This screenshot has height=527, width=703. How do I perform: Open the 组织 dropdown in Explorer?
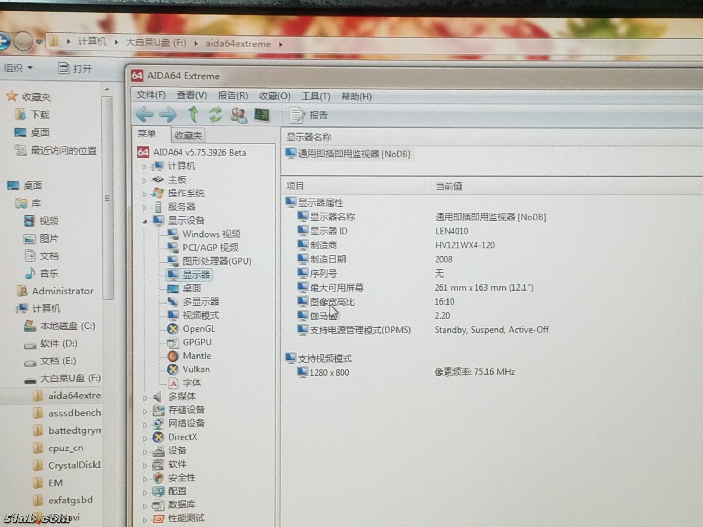pyautogui.click(x=18, y=67)
